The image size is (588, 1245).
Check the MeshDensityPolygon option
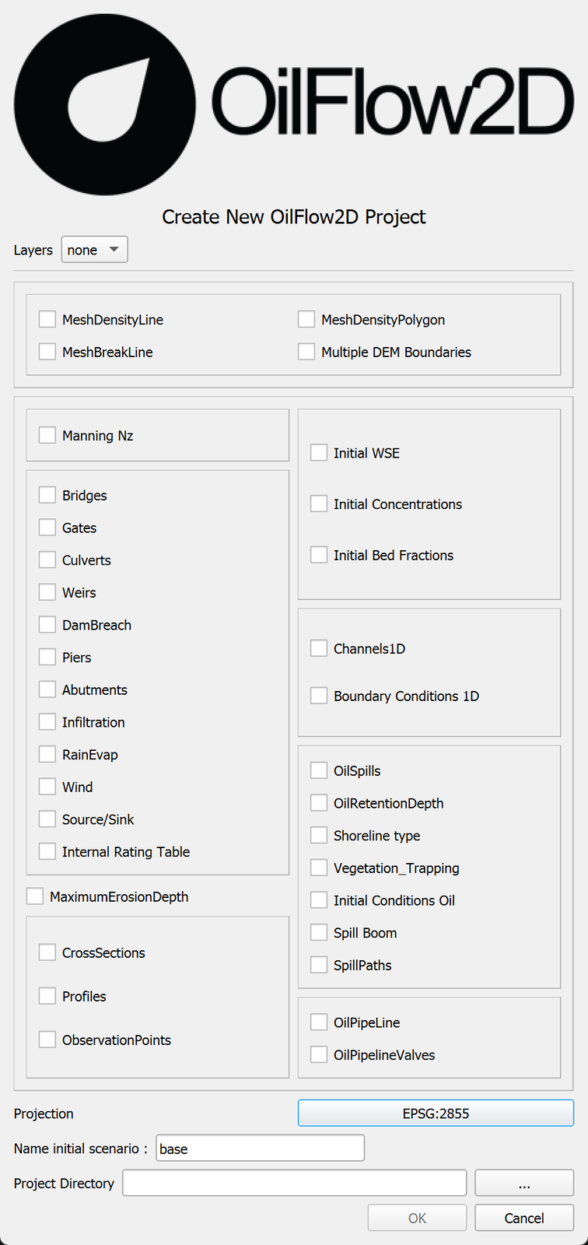306,320
